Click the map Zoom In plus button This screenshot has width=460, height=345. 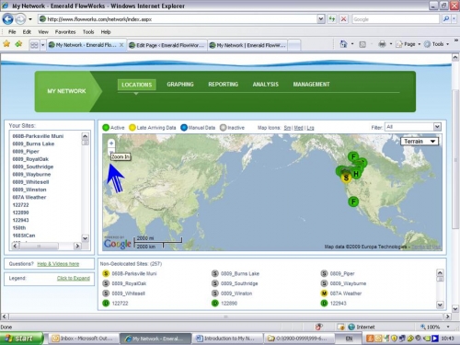111,143
